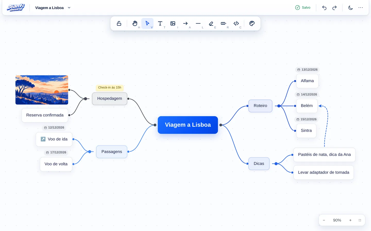Viewport: 371px width, 231px height.
Task: Click the Salvo saved status indicator
Action: (303, 8)
